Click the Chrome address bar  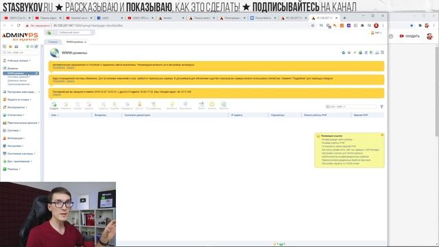[168, 25]
